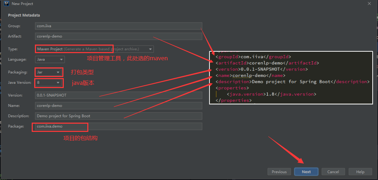Click the New Project title text
Image resolution: width=378 pixels, height=180 pixels.
22,4
